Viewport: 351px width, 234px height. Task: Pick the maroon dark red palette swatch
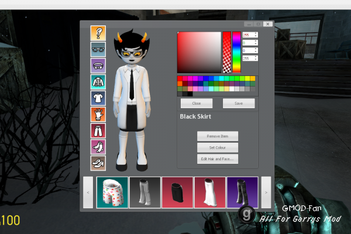click(x=185, y=84)
